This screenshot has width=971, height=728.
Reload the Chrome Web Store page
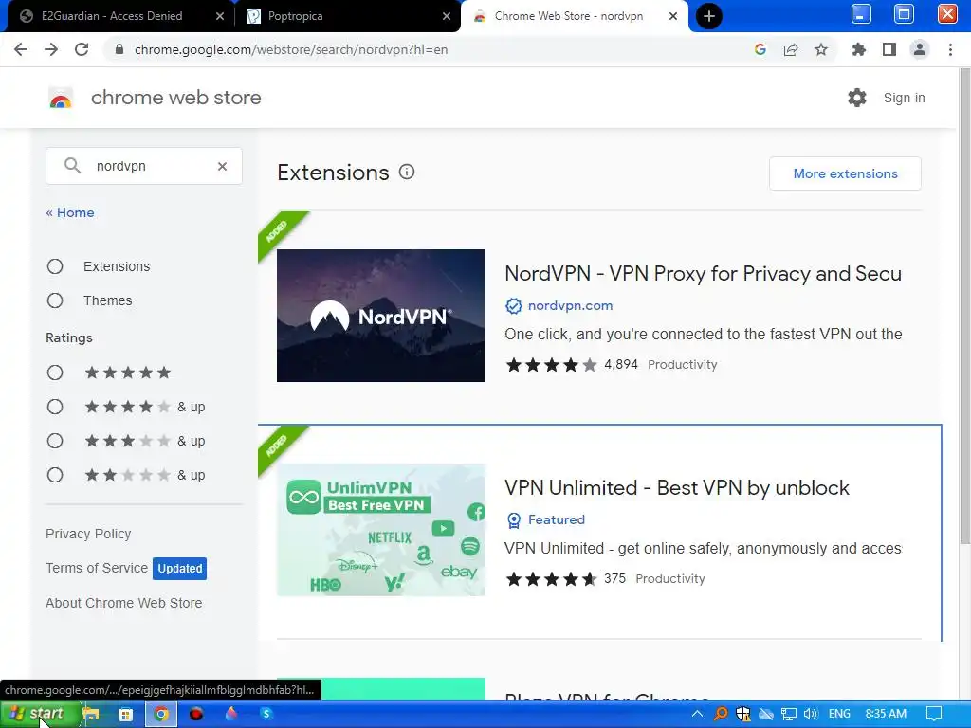(x=82, y=49)
